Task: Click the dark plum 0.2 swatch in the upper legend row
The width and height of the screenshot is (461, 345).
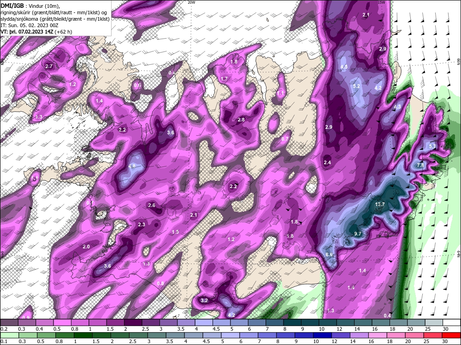Action: tap(9, 322)
